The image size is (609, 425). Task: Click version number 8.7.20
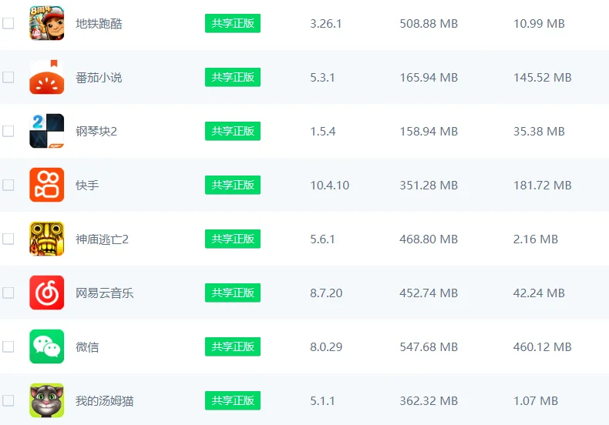tap(326, 293)
